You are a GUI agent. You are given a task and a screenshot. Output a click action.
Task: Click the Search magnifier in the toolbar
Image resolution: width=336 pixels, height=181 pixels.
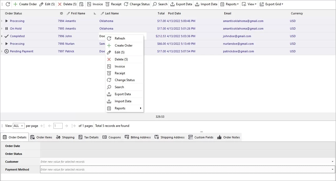tap(160, 4)
